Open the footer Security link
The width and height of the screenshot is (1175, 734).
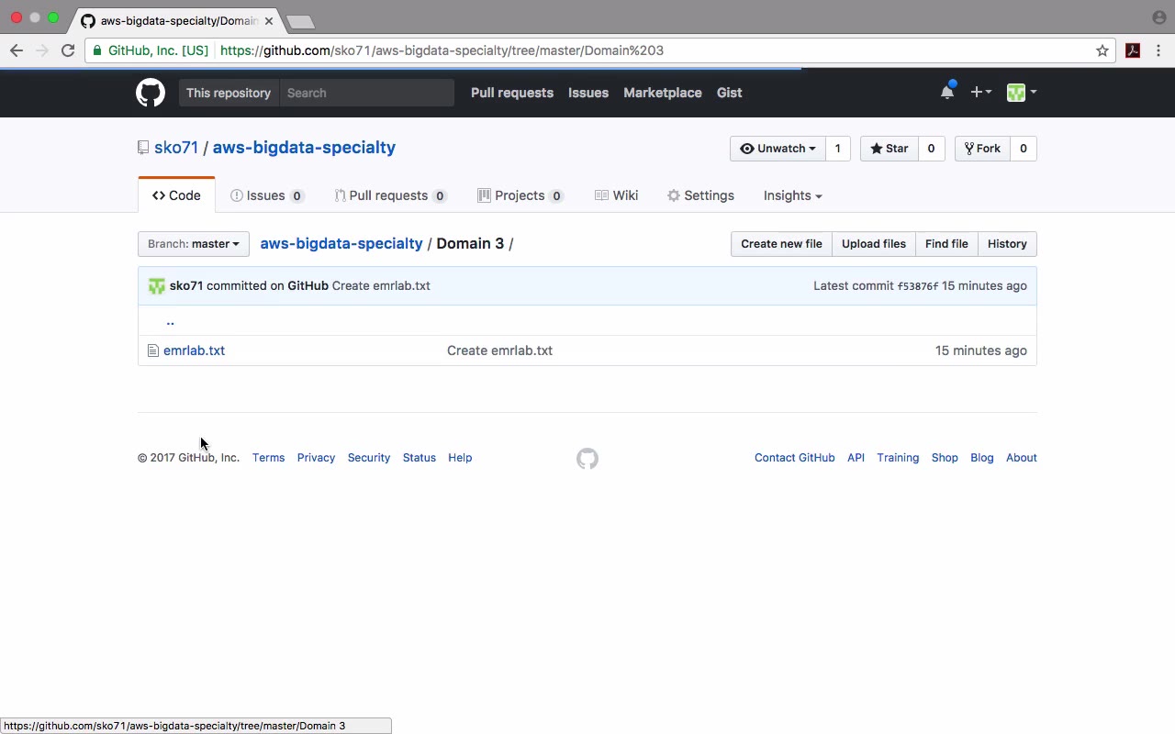coord(369,458)
